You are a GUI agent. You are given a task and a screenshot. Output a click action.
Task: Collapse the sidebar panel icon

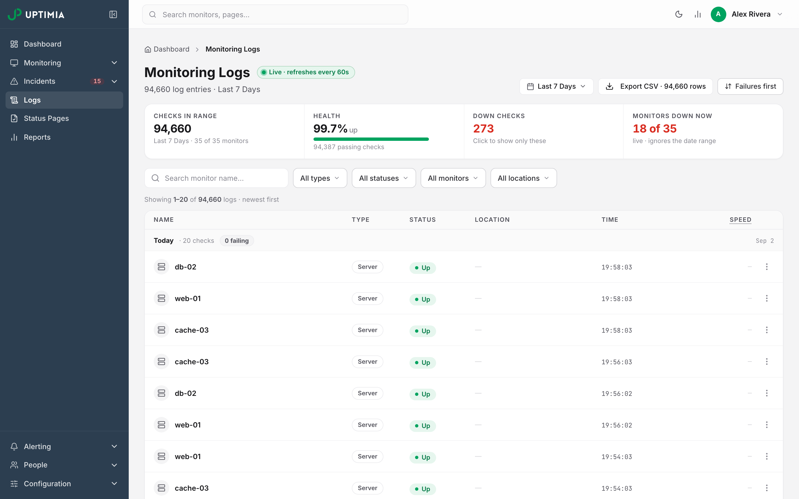(x=113, y=14)
